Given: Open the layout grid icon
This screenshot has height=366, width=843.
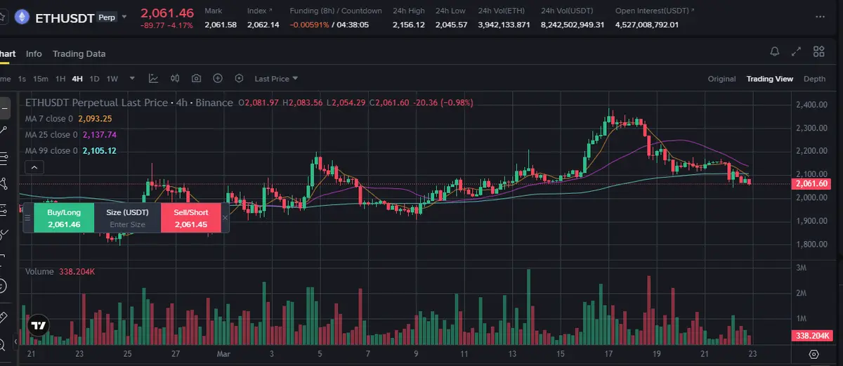Looking at the screenshot, I should pos(818,51).
